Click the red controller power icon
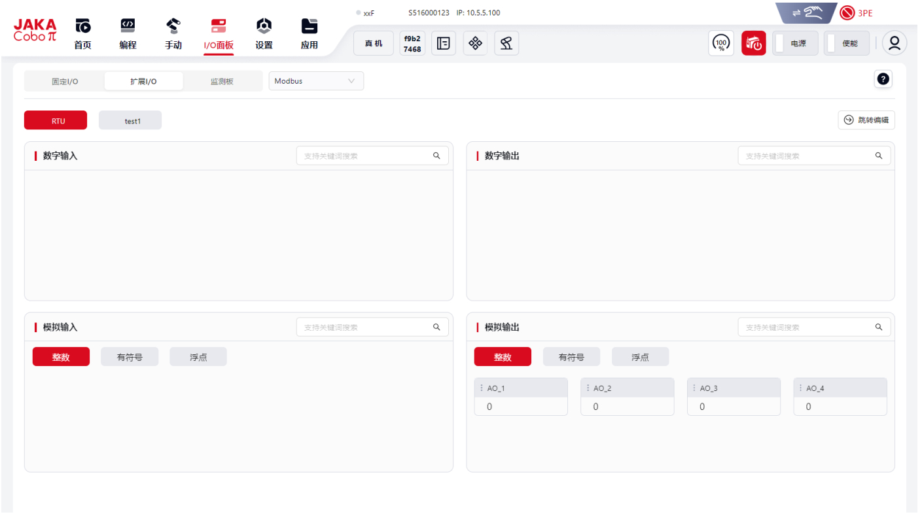This screenshot has height=525, width=922. coord(753,44)
